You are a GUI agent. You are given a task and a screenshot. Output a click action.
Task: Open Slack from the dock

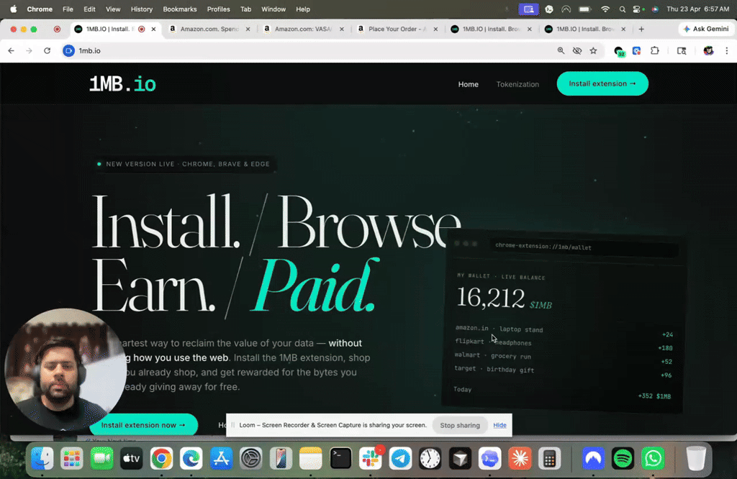tap(371, 458)
